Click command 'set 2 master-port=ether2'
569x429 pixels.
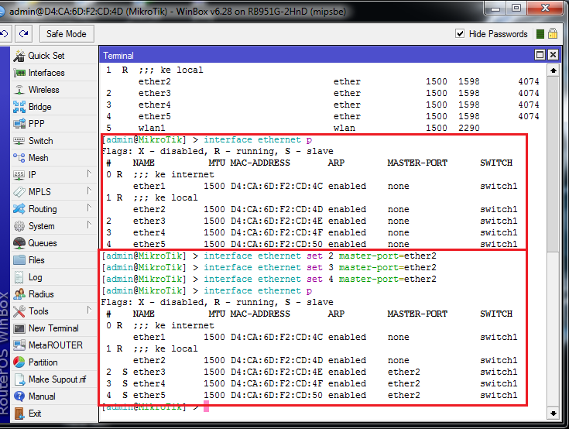372,256
